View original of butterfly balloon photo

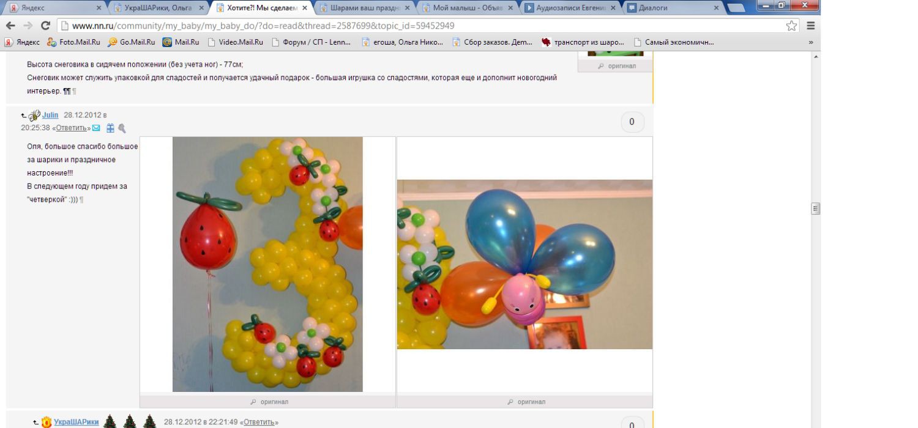(526, 402)
